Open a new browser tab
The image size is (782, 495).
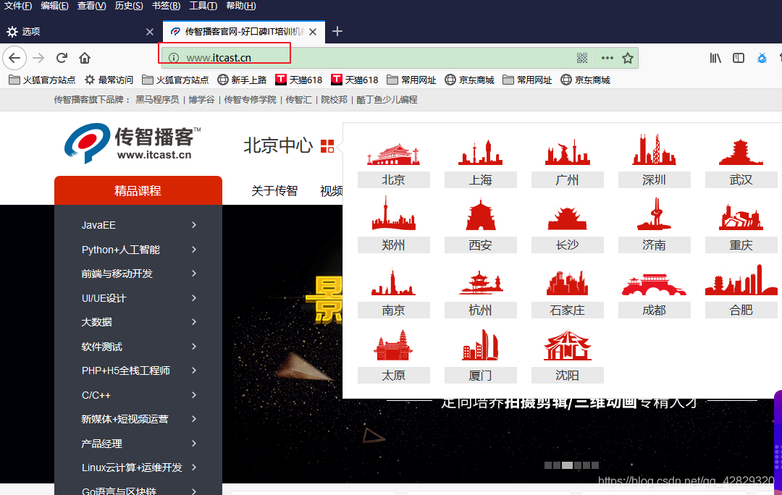click(x=337, y=31)
